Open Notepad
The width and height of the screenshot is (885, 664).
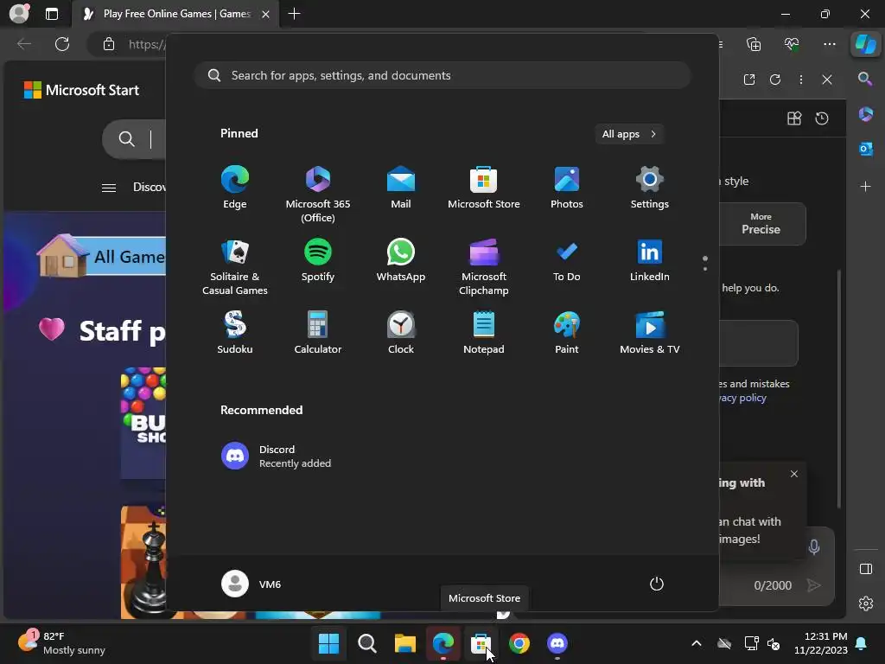[x=484, y=333]
